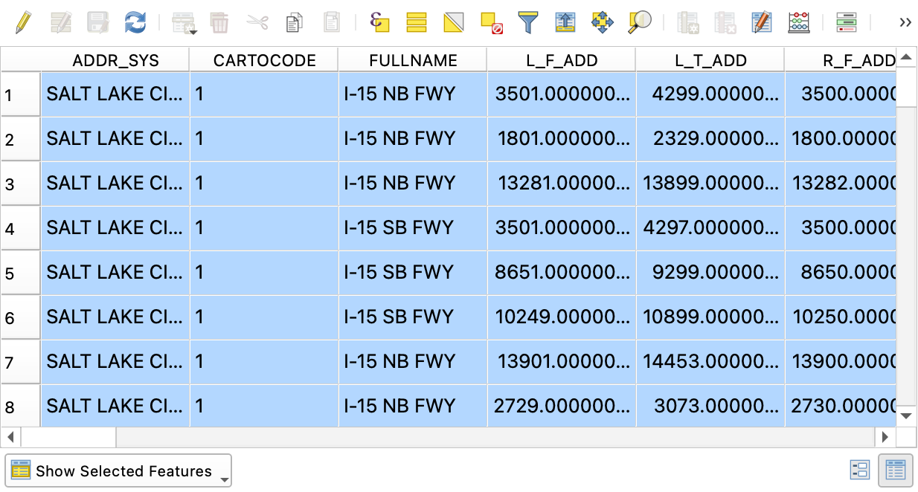918x492 pixels.
Task: Click the 13281.00000 L_F_ADD cell in row 3
Action: (562, 184)
